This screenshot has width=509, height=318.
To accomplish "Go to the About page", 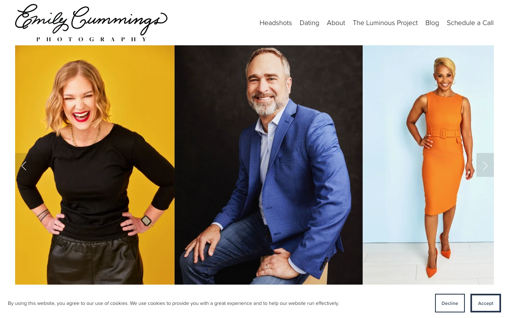I will click(336, 23).
